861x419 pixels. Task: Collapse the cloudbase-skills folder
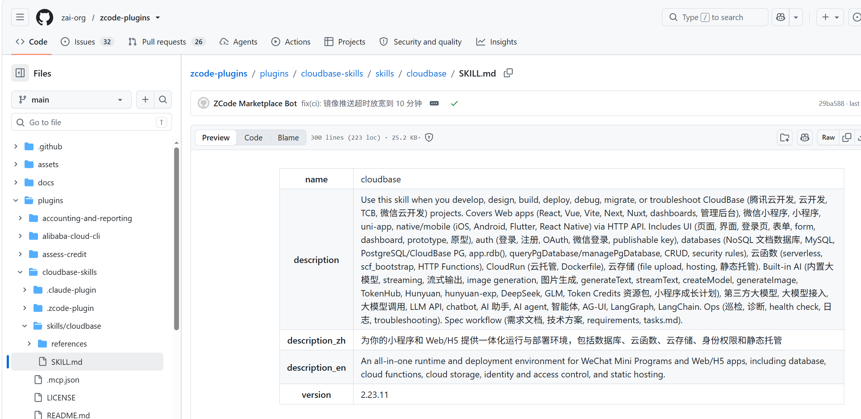coord(20,272)
